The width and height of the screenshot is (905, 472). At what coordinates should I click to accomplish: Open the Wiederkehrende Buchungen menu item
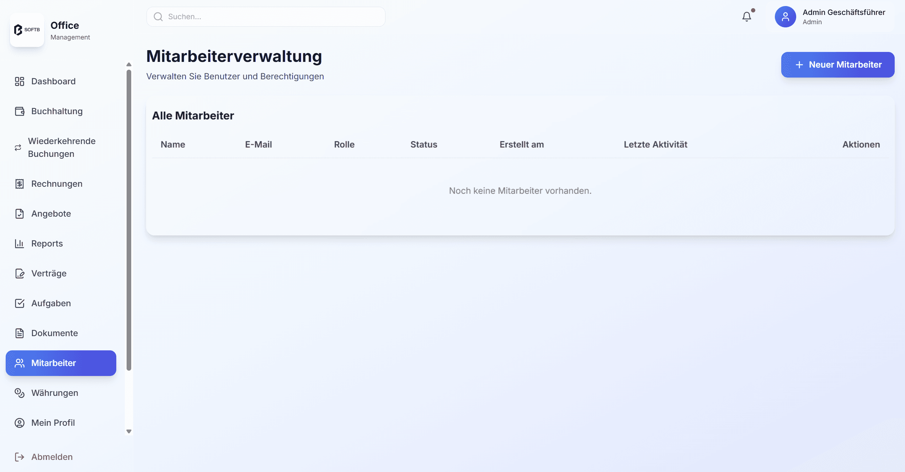62,148
